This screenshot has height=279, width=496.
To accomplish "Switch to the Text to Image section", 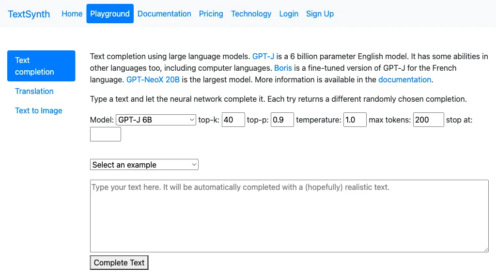I will (38, 110).
